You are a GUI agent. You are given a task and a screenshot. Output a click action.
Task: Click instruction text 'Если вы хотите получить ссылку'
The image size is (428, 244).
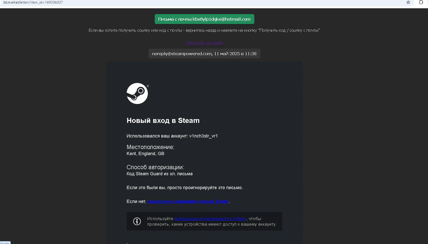(204, 30)
